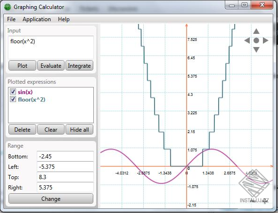Toggle the sin(x) visibility checkbox
The width and height of the screenshot is (278, 213).
click(x=13, y=92)
